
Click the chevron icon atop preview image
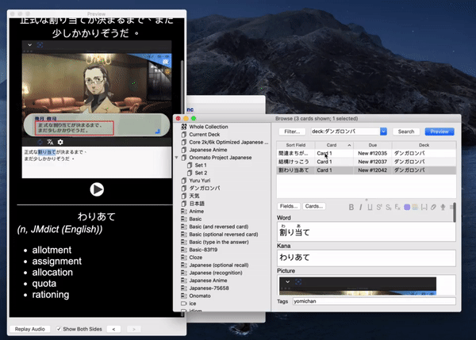tap(30, 45)
